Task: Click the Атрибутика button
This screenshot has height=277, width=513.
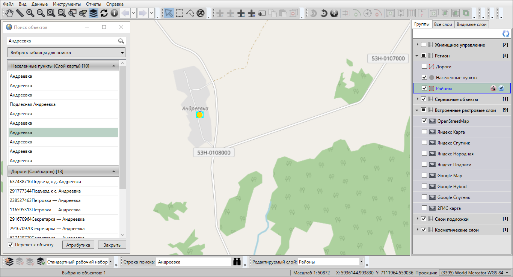Action: pyautogui.click(x=78, y=245)
